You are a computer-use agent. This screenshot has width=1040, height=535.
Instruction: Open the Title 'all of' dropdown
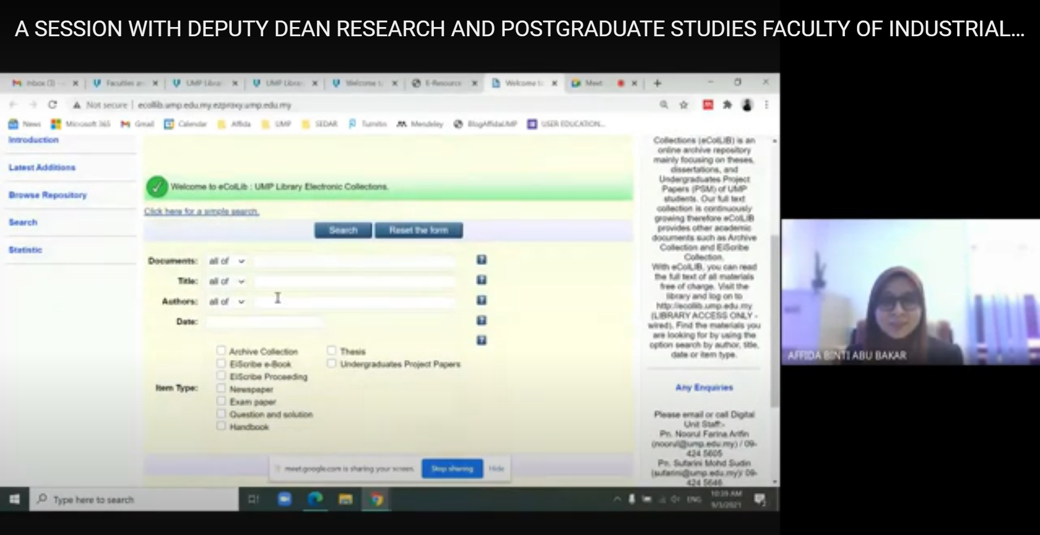(226, 281)
